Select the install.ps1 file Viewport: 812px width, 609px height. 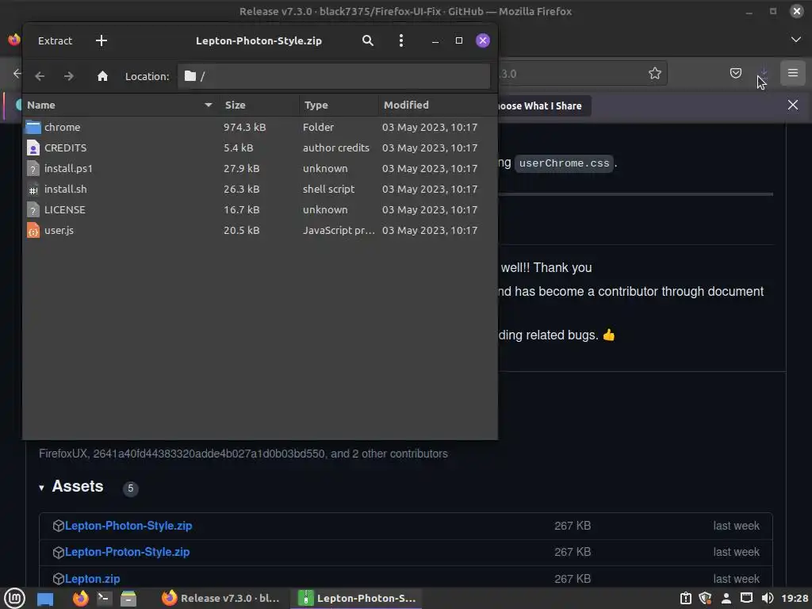point(260,168)
